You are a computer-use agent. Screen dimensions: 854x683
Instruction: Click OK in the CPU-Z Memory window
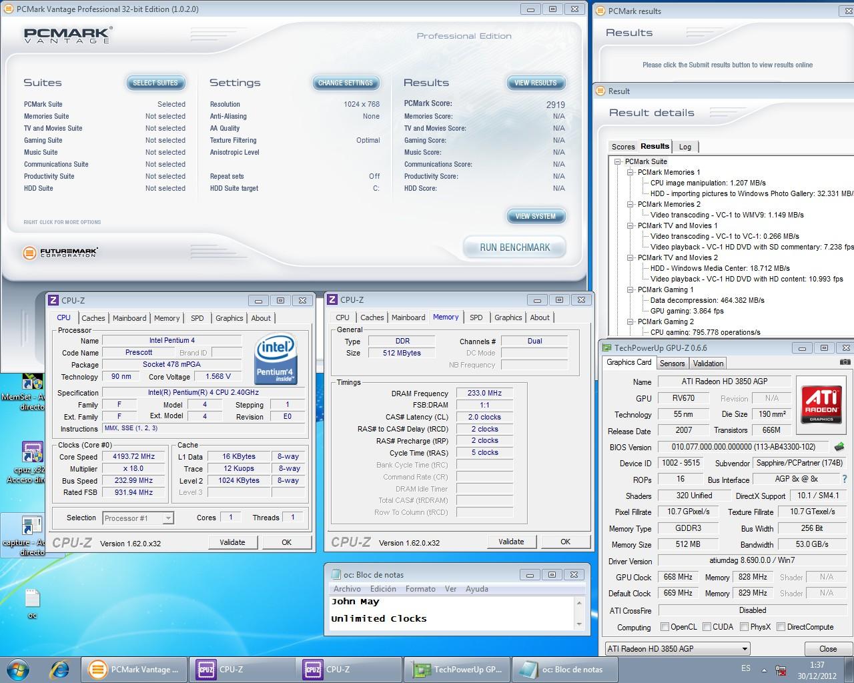565,542
